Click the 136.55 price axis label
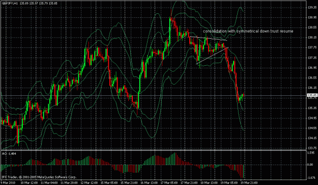 tap(312, 78)
